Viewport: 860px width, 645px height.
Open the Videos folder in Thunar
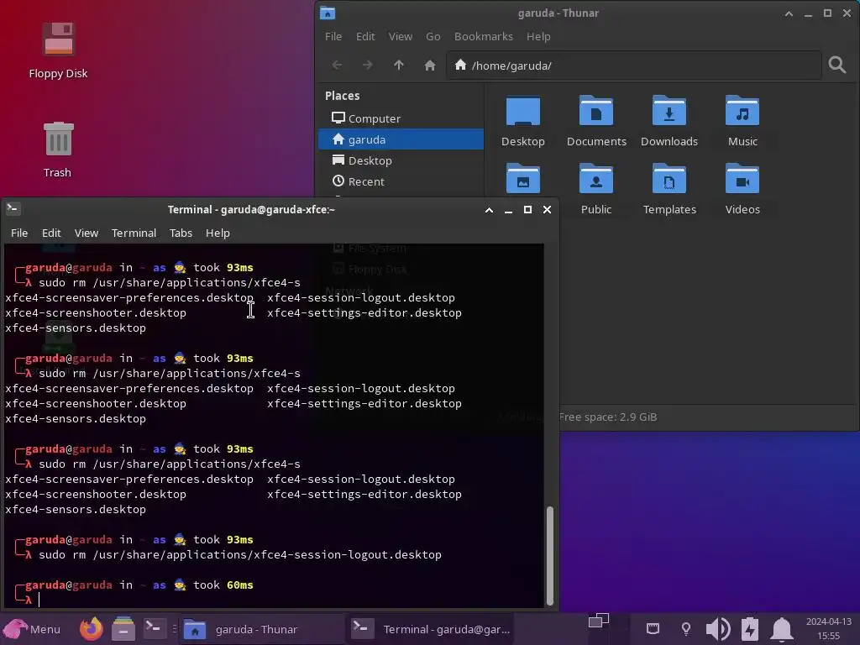click(x=742, y=189)
